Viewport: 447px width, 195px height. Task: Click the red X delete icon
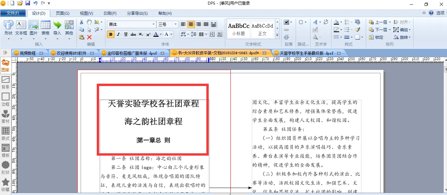click(x=89, y=37)
